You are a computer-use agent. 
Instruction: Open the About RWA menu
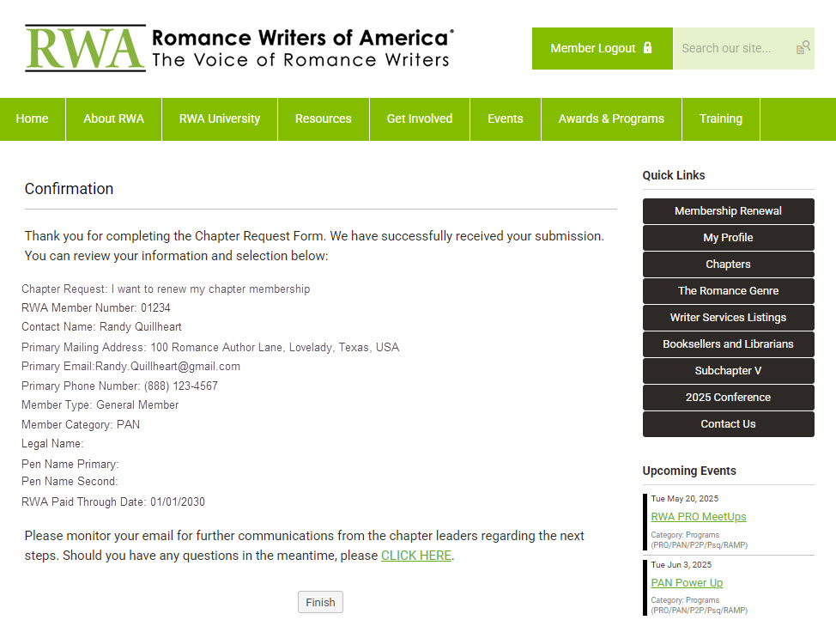pos(113,119)
